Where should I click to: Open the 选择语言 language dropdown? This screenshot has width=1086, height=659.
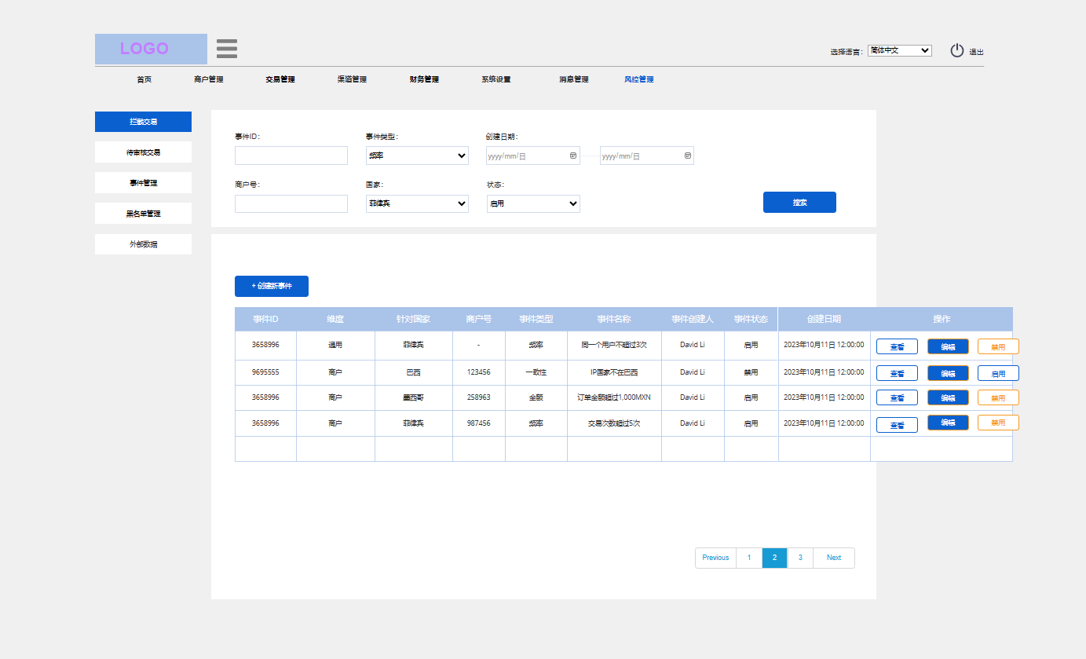[900, 50]
